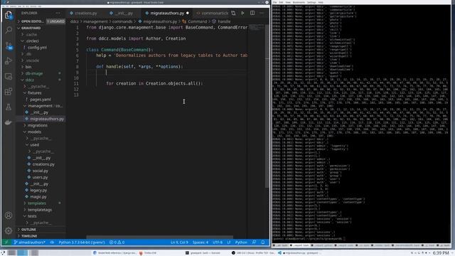Expand the migrations folder
The image size is (455, 256).
pos(38,125)
